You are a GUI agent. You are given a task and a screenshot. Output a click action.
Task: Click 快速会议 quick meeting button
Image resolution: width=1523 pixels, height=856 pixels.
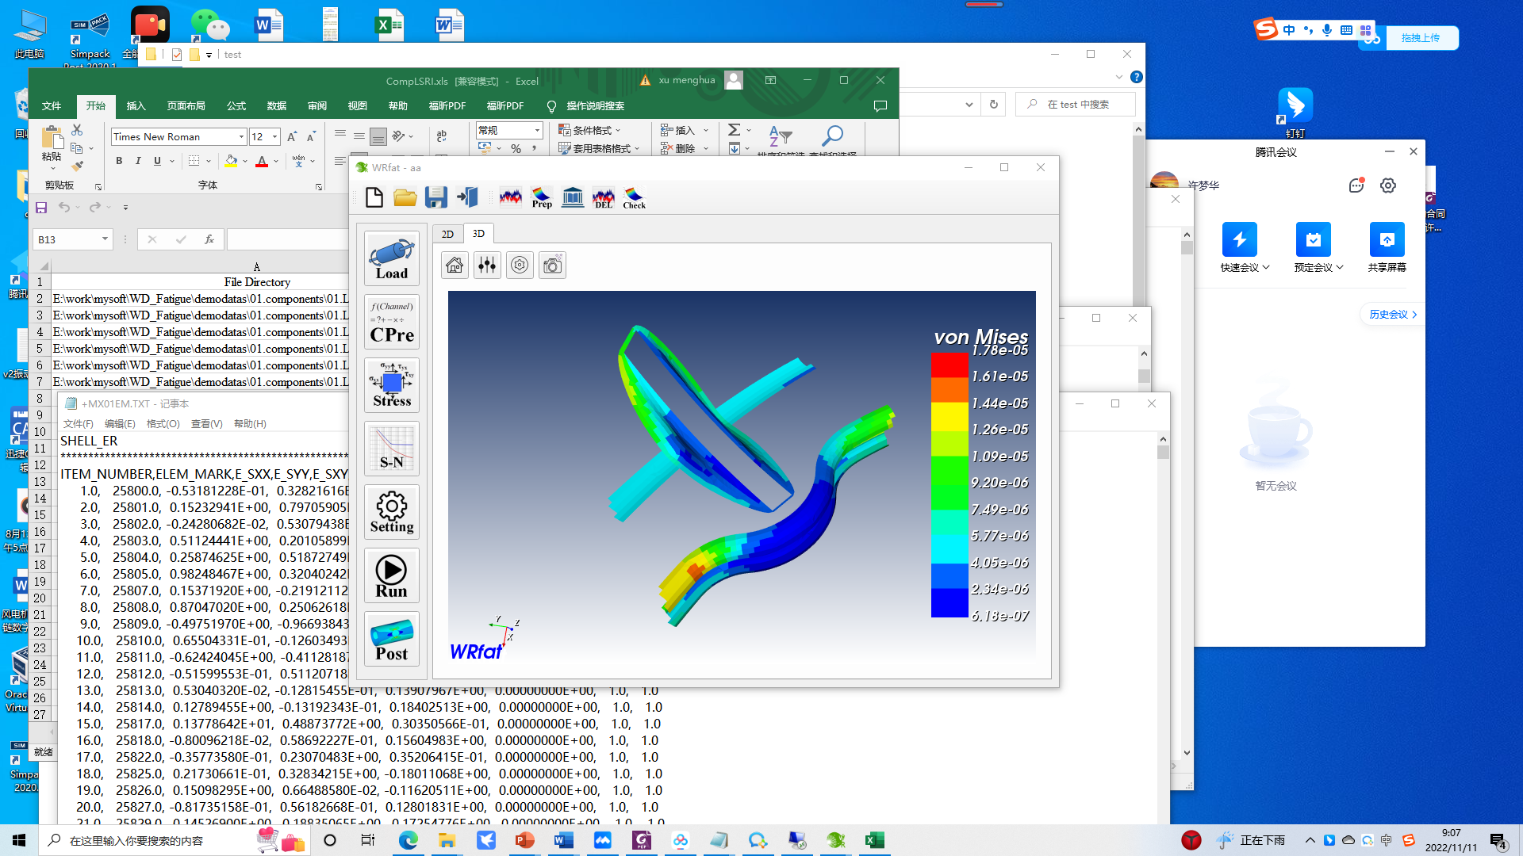pos(1240,248)
